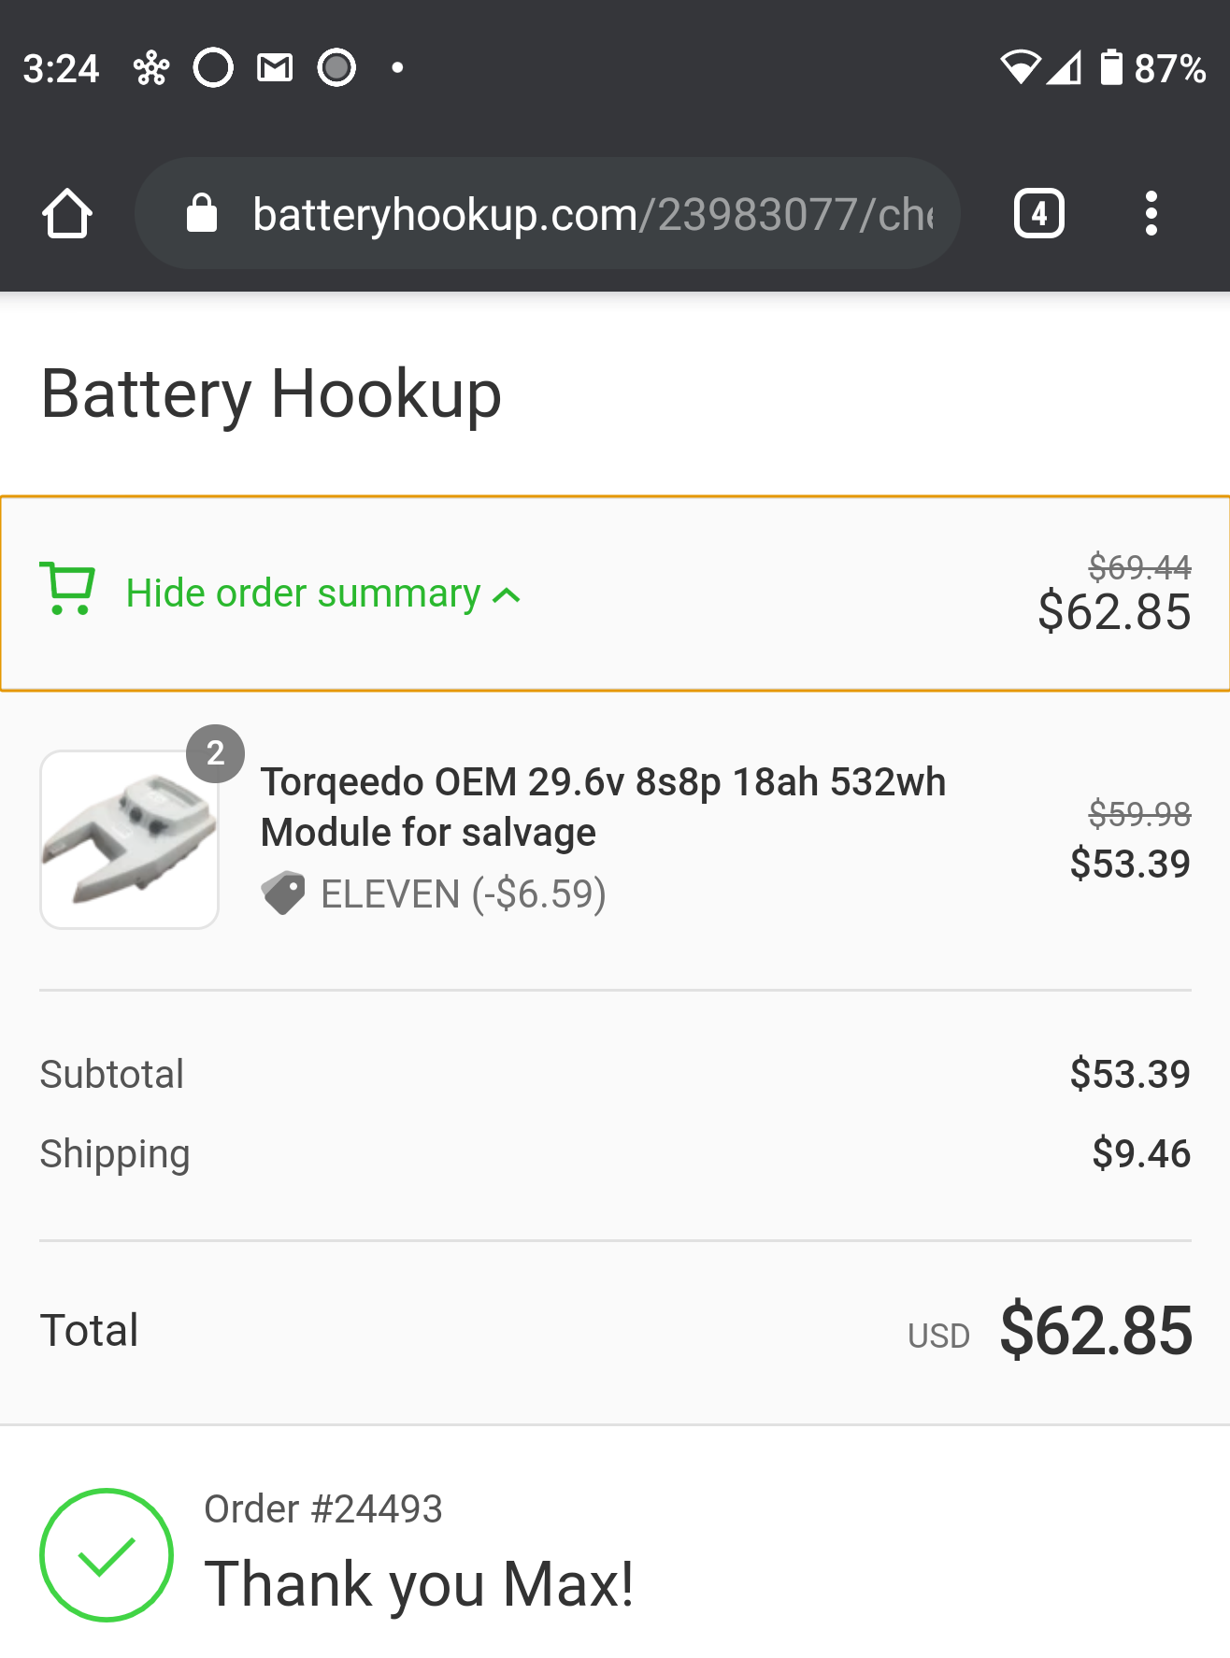The width and height of the screenshot is (1230, 1658).
Task: Tap the green shopping cart icon
Action: pos(67,590)
